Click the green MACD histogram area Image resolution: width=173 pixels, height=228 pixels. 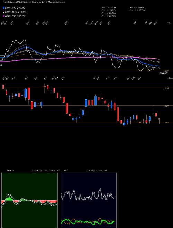29,200
